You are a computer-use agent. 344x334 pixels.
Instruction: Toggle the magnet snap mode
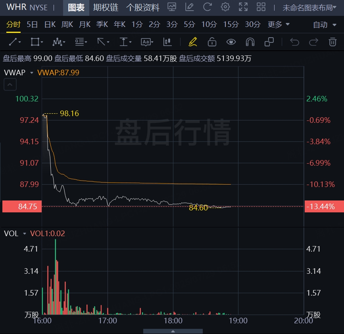click(x=250, y=42)
